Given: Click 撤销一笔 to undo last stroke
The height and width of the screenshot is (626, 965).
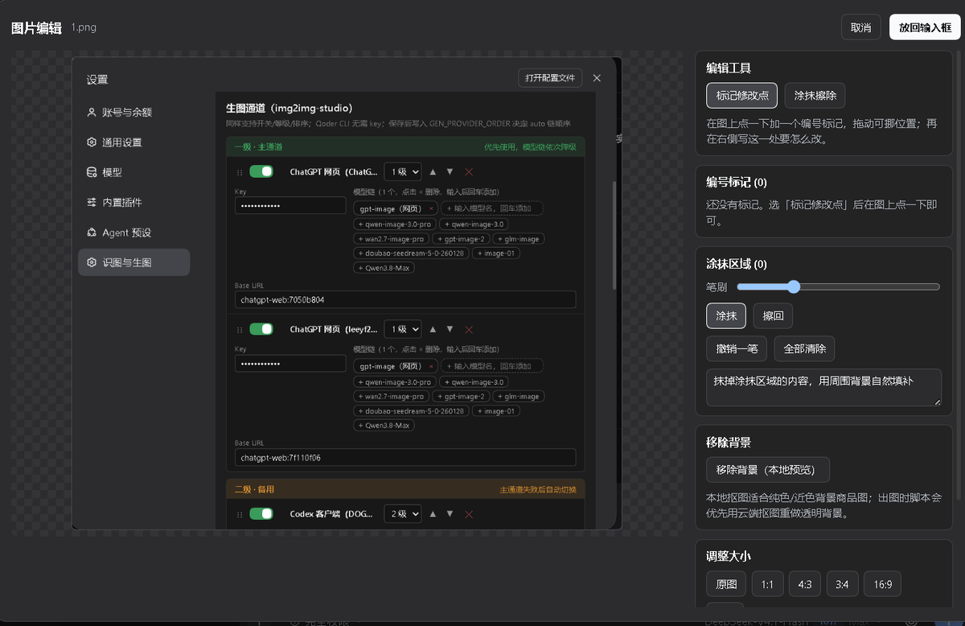Looking at the screenshot, I should [737, 349].
